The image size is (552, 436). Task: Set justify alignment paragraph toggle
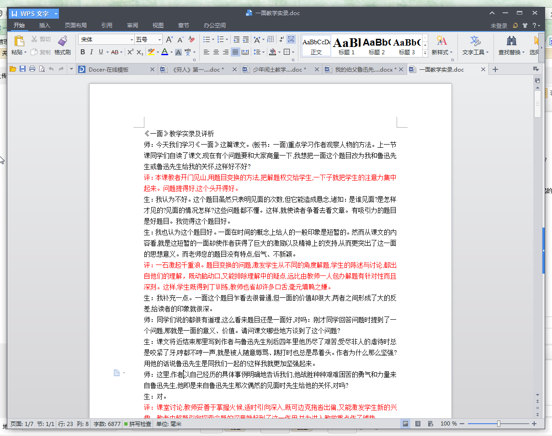point(235,52)
